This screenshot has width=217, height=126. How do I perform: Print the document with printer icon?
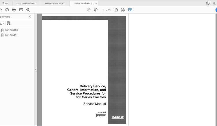14,10
